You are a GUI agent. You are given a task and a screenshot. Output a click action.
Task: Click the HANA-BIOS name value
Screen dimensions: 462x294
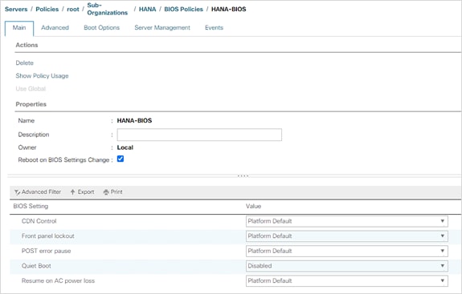pyautogui.click(x=134, y=121)
